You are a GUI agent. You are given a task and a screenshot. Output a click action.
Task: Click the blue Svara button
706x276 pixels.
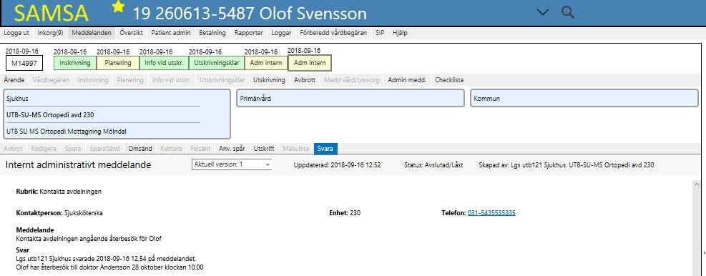[325, 149]
